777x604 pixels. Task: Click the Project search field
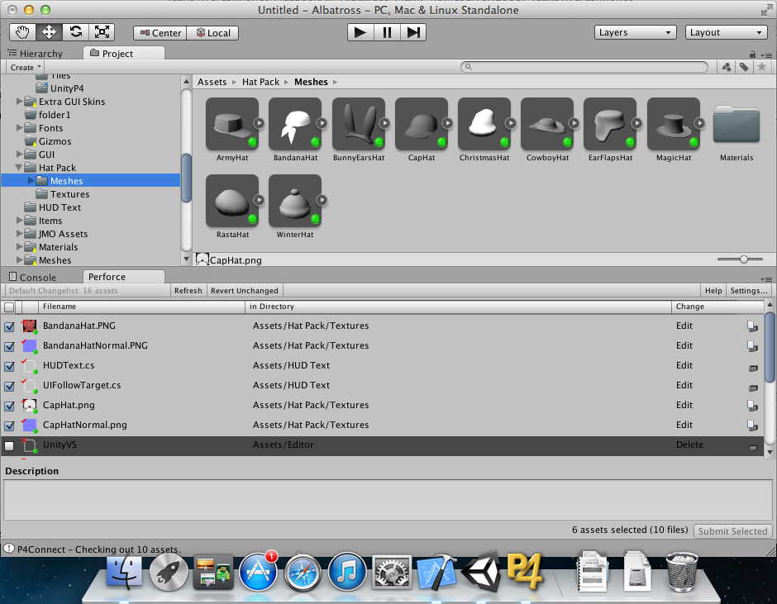pos(584,67)
